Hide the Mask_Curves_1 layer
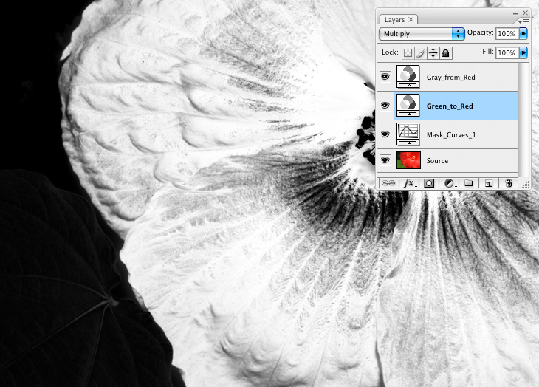 (385, 134)
